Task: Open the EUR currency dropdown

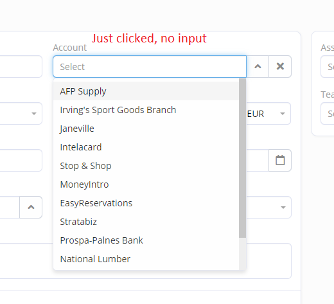Action: [x=268, y=114]
